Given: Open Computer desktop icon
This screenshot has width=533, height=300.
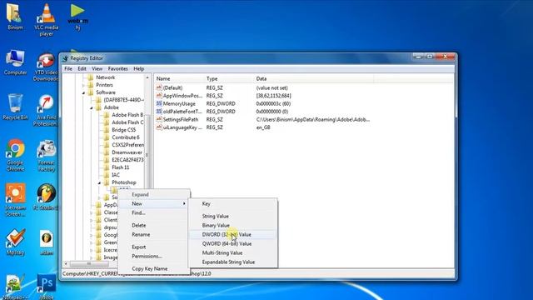Looking at the screenshot, I should click(15, 62).
